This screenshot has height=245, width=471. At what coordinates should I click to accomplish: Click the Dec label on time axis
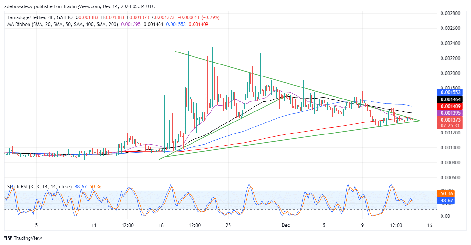point(286,225)
